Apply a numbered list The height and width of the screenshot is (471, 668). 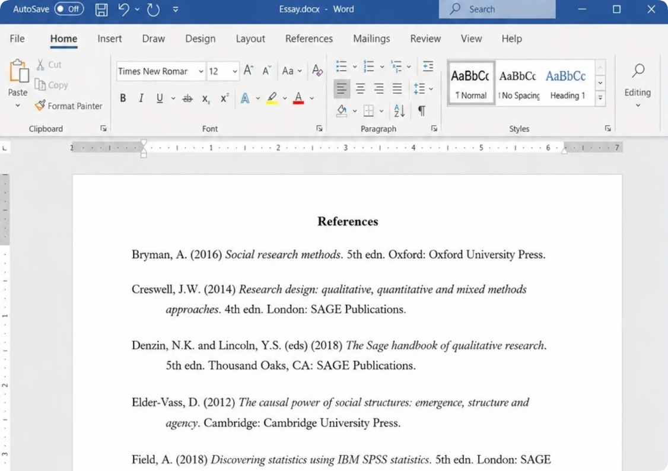368,66
